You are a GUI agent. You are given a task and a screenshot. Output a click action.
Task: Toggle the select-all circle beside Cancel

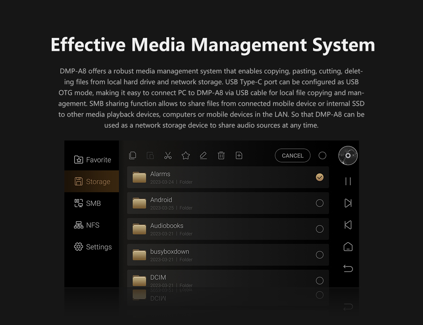point(322,156)
